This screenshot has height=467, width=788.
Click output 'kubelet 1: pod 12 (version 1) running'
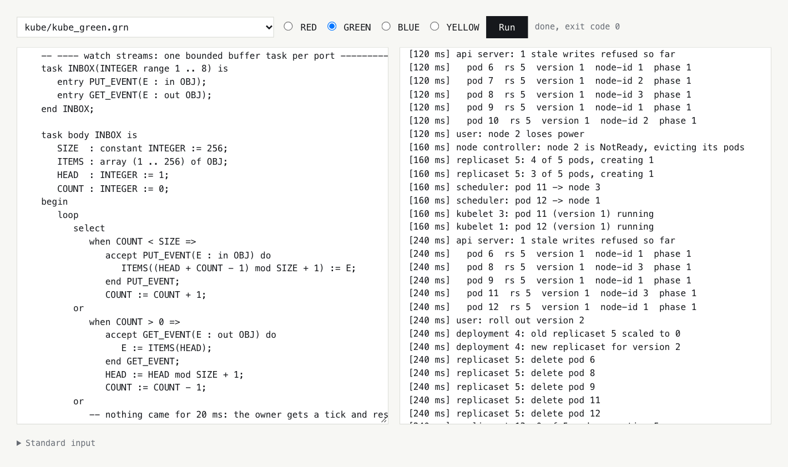coord(531,227)
